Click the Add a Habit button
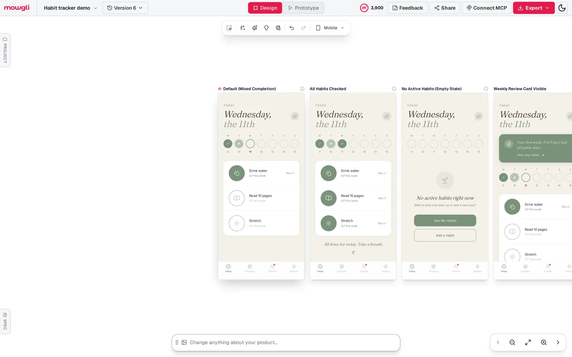 tap(445, 235)
